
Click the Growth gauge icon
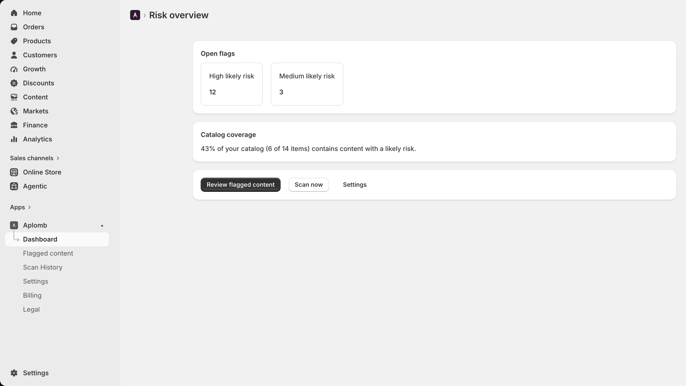click(x=14, y=69)
